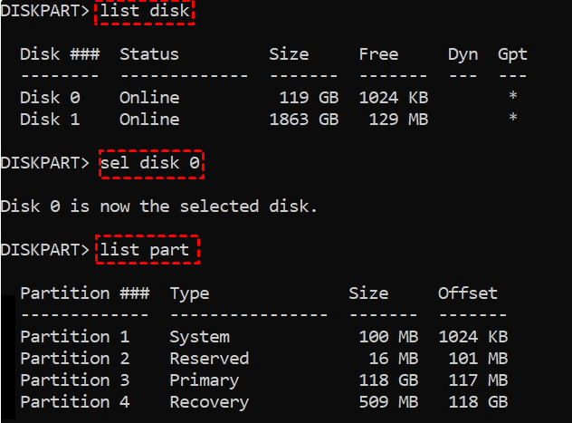Click the "Recovery" partition type
This screenshot has height=423, width=572.
pyautogui.click(x=209, y=401)
